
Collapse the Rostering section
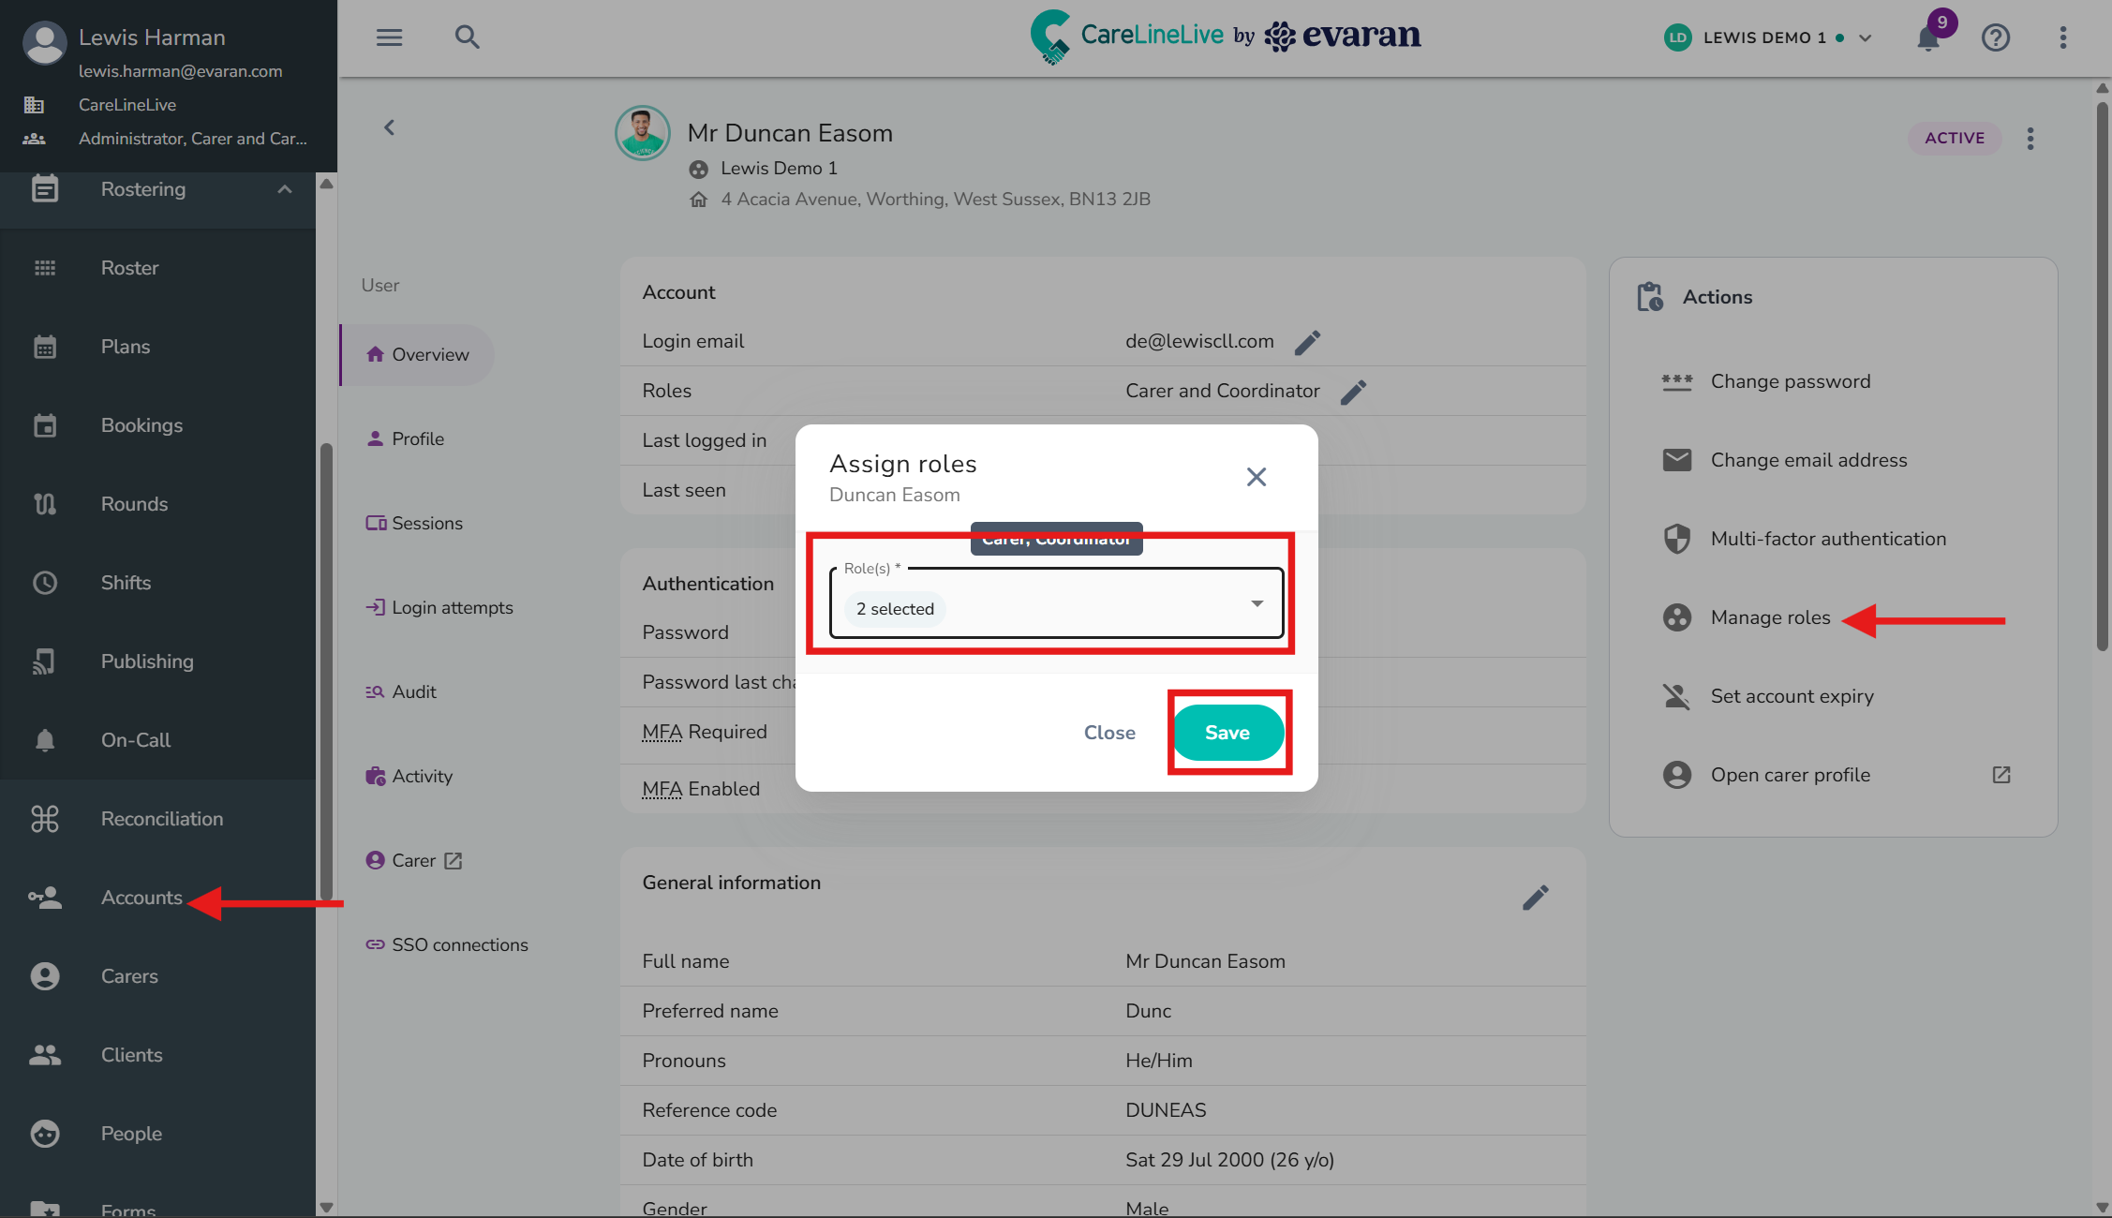(285, 189)
